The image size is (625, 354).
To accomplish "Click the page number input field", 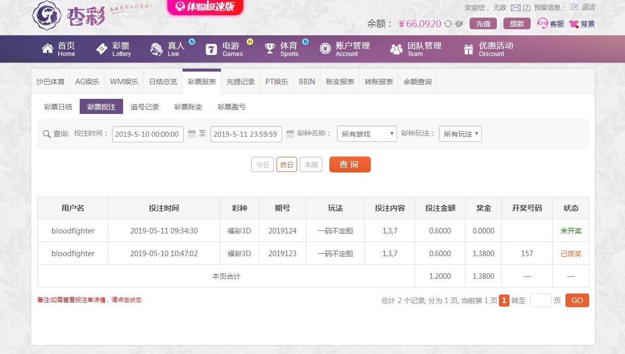I will [540, 301].
